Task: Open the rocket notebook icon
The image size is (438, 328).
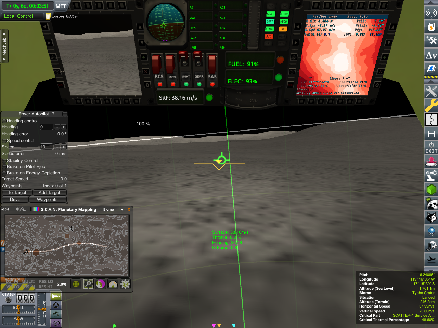Action: click(431, 68)
